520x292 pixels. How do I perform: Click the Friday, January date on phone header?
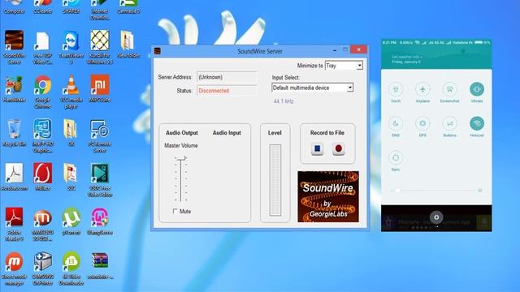point(406,62)
